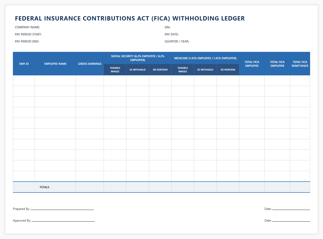Click EE WITHHELD under Medicare
The image size is (323, 239).
click(x=205, y=70)
